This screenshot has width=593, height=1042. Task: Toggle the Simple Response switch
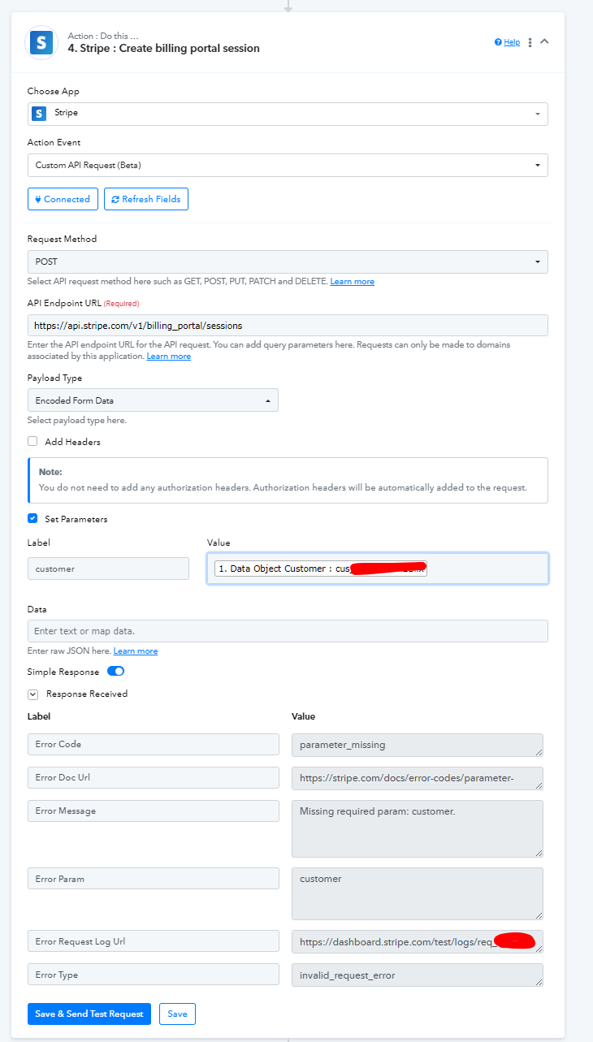pos(115,672)
